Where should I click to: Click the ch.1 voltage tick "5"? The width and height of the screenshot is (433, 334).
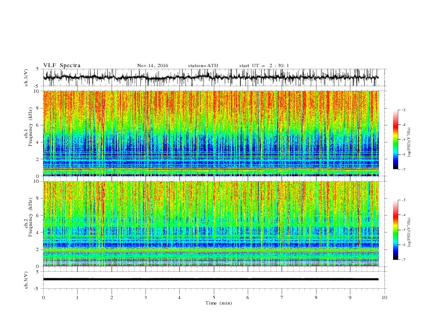point(38,69)
